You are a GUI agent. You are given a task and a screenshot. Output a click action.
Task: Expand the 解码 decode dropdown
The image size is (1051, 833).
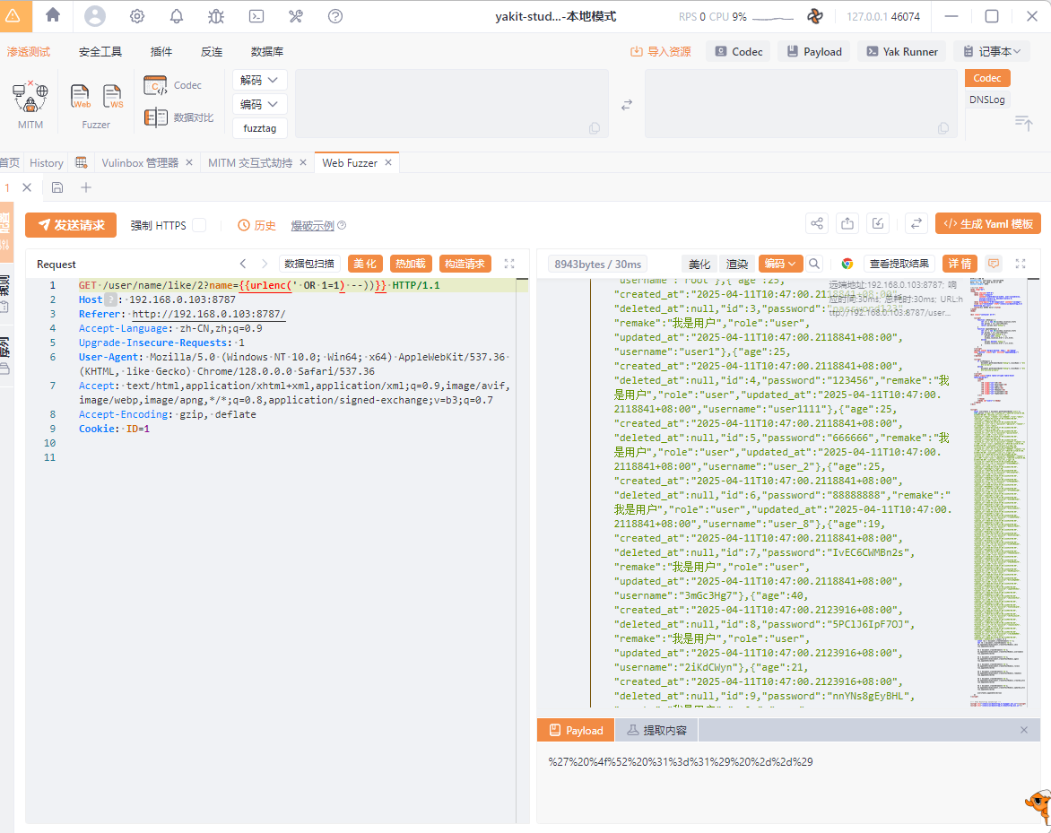pyautogui.click(x=260, y=80)
